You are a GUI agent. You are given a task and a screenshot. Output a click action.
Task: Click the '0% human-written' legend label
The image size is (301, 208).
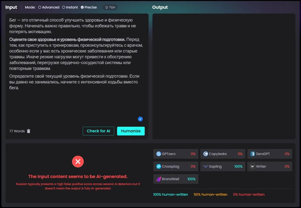(249, 194)
